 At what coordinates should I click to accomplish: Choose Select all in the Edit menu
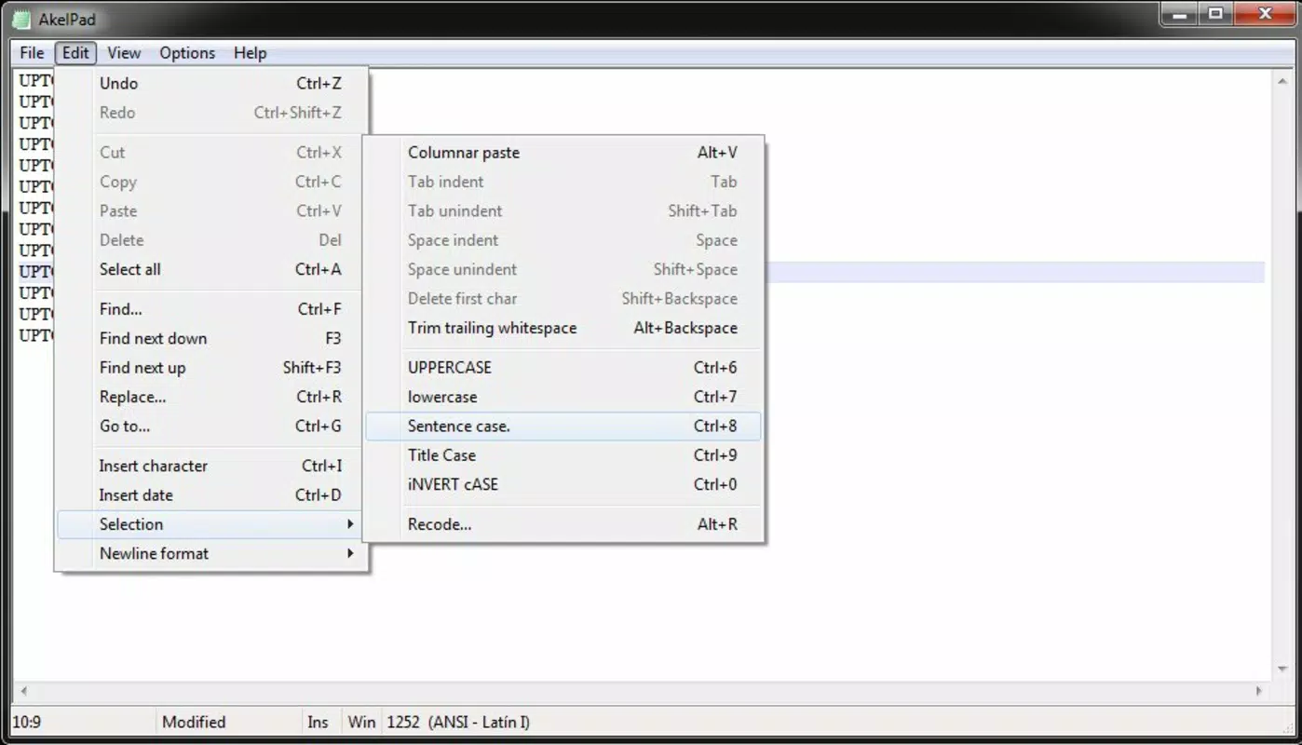point(213,269)
